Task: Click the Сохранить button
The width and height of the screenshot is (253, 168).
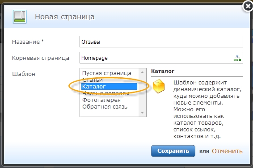Action: [x=173, y=151]
